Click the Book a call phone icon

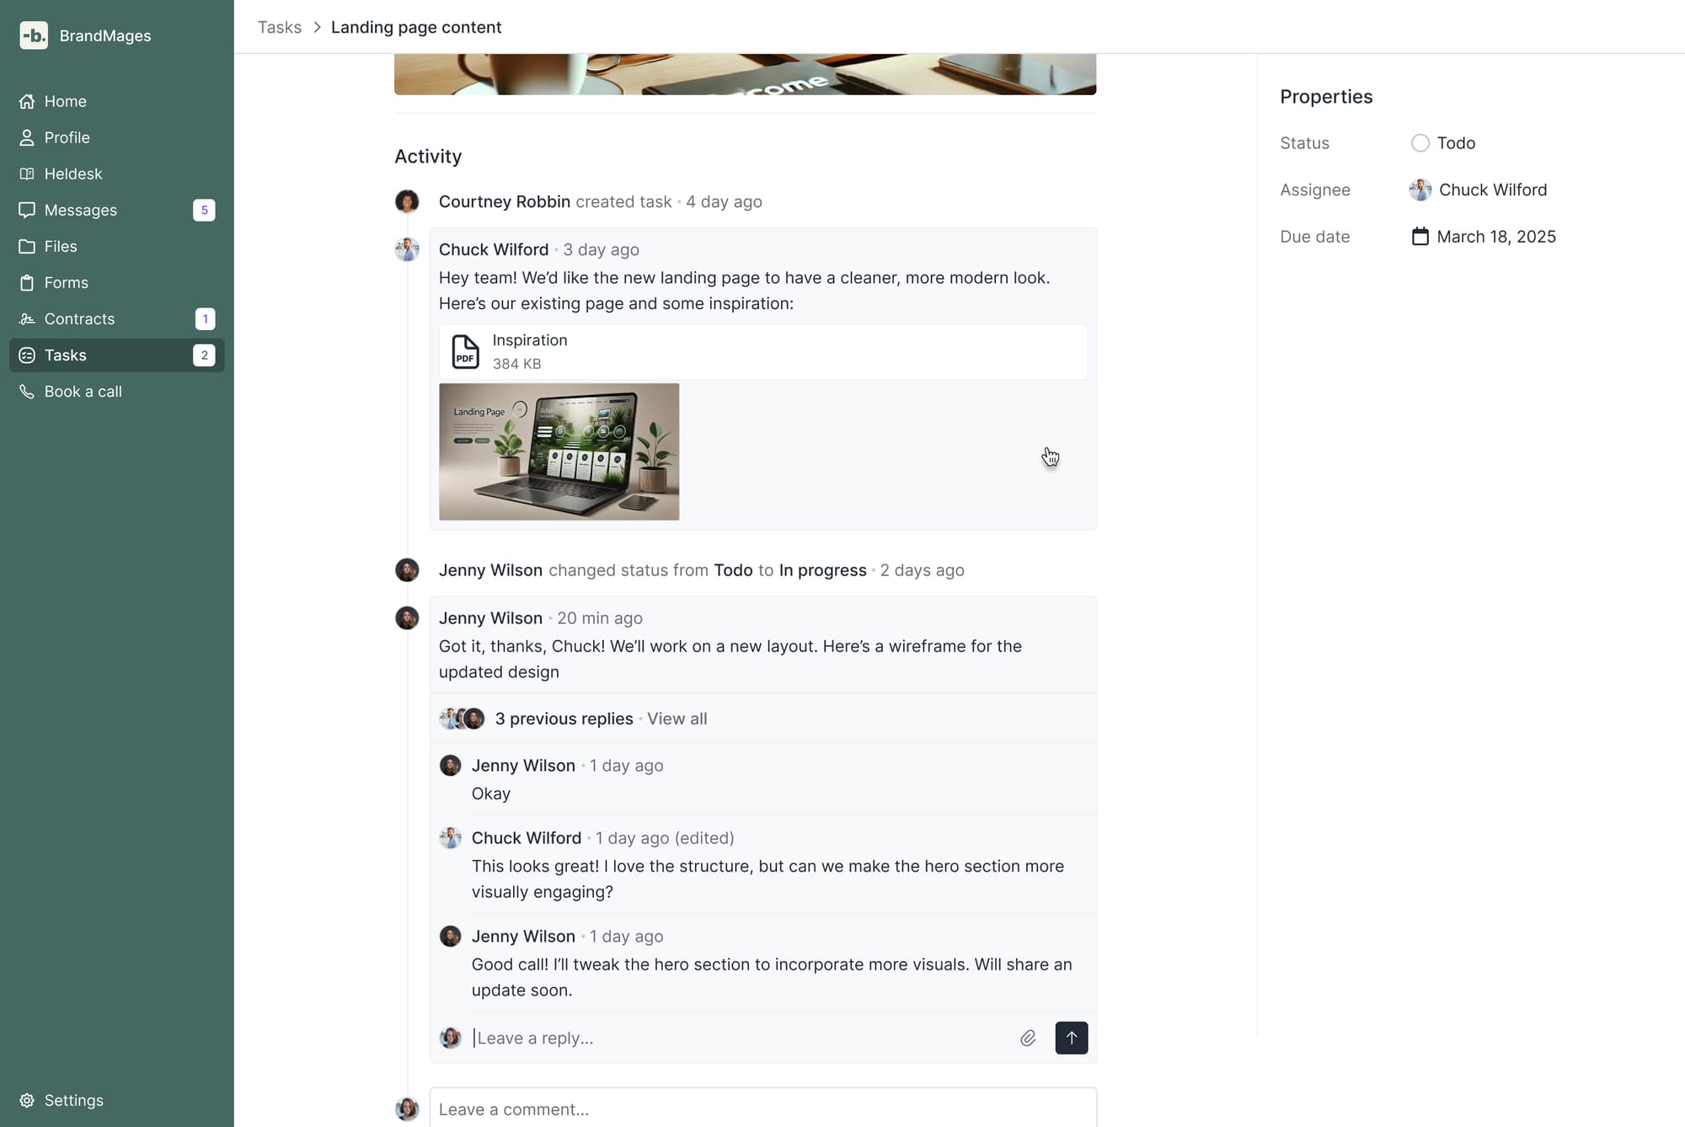point(27,392)
